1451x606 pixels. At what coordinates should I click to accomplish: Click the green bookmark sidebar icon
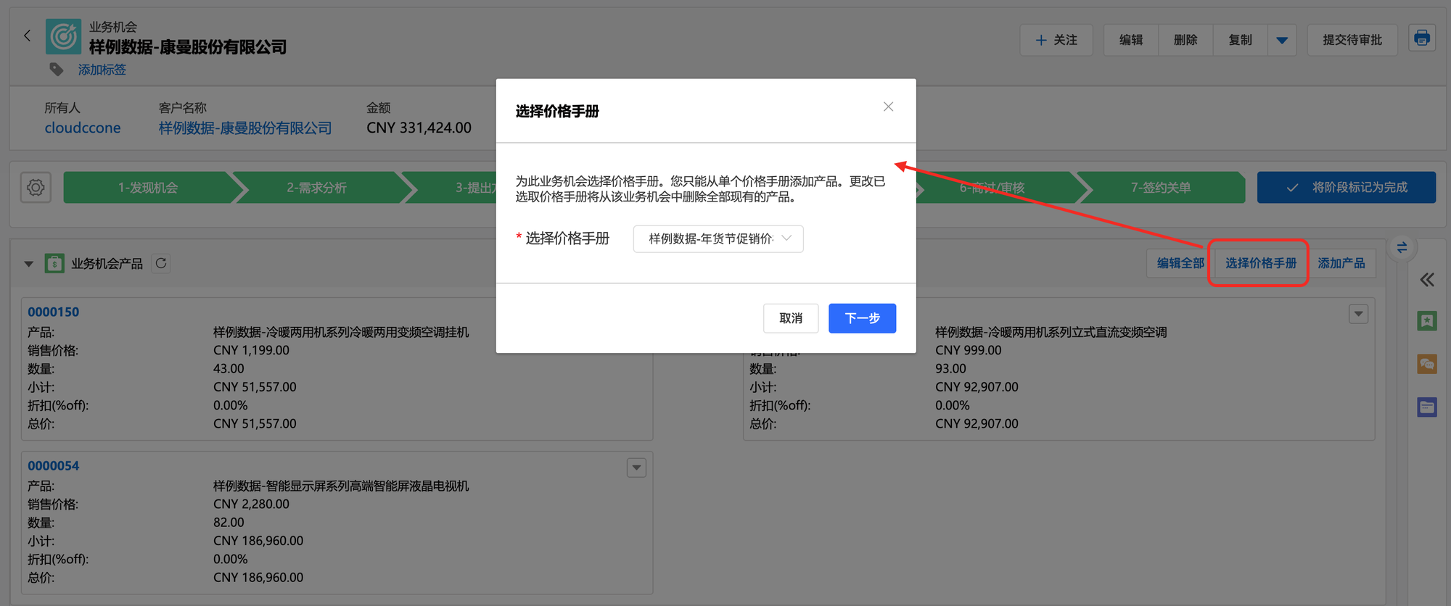(x=1426, y=321)
